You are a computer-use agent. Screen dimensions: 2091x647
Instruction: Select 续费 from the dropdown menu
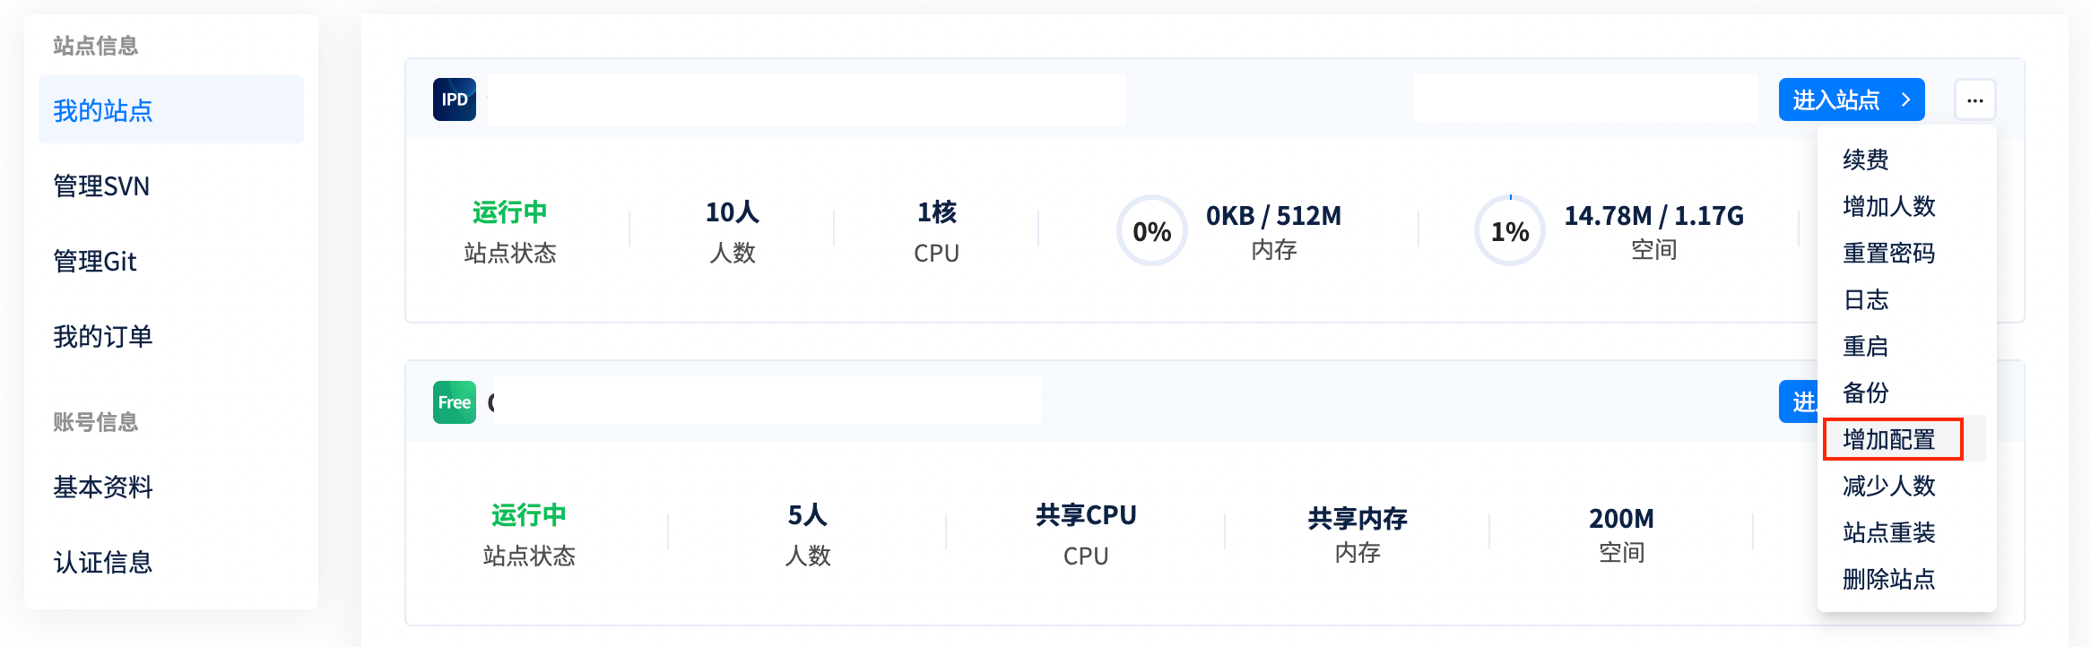pos(1866,160)
